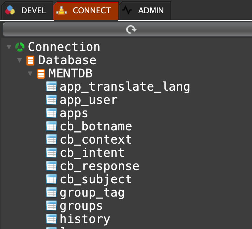Click the app_translate_lang table icon

(x=51, y=87)
